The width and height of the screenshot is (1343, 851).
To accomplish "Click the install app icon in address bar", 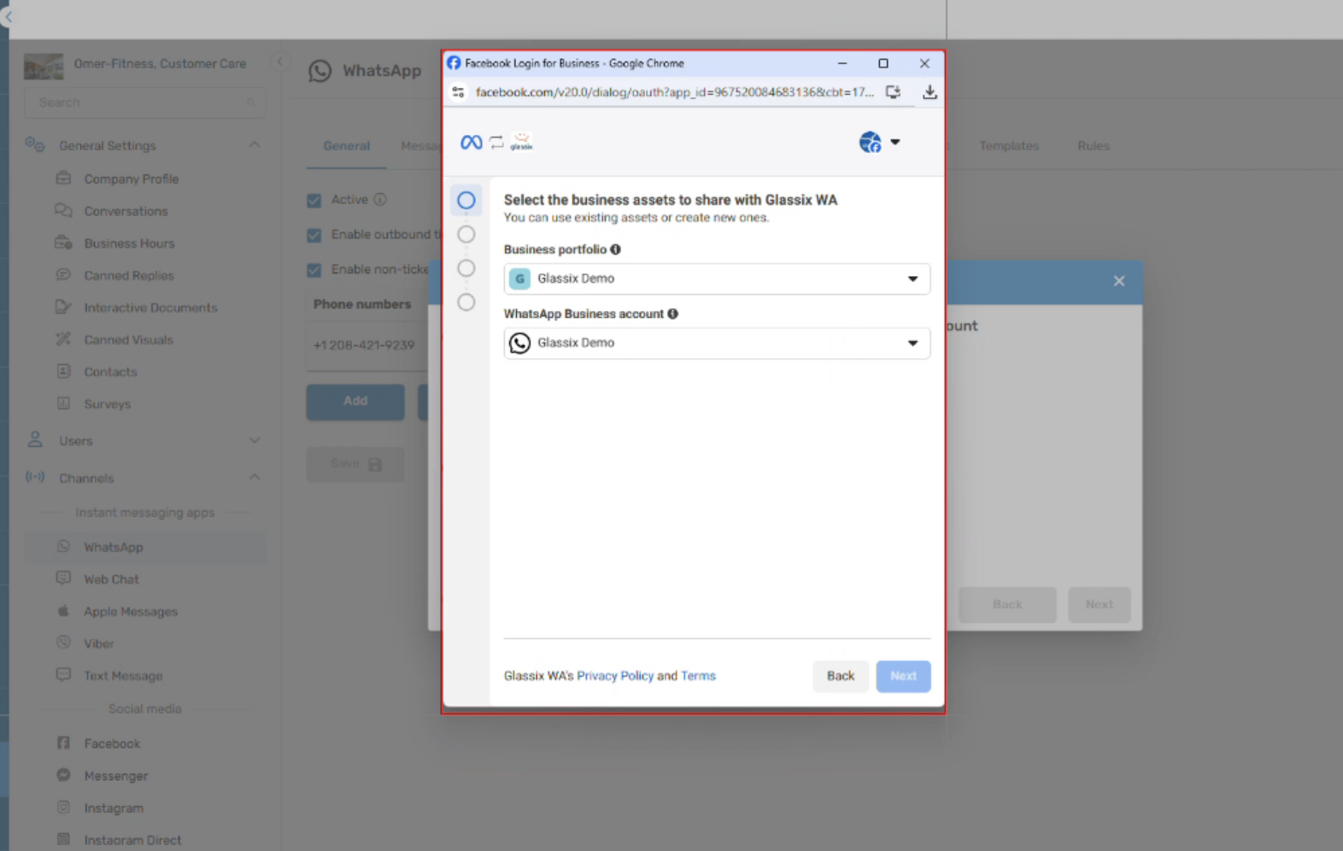I will (x=893, y=92).
